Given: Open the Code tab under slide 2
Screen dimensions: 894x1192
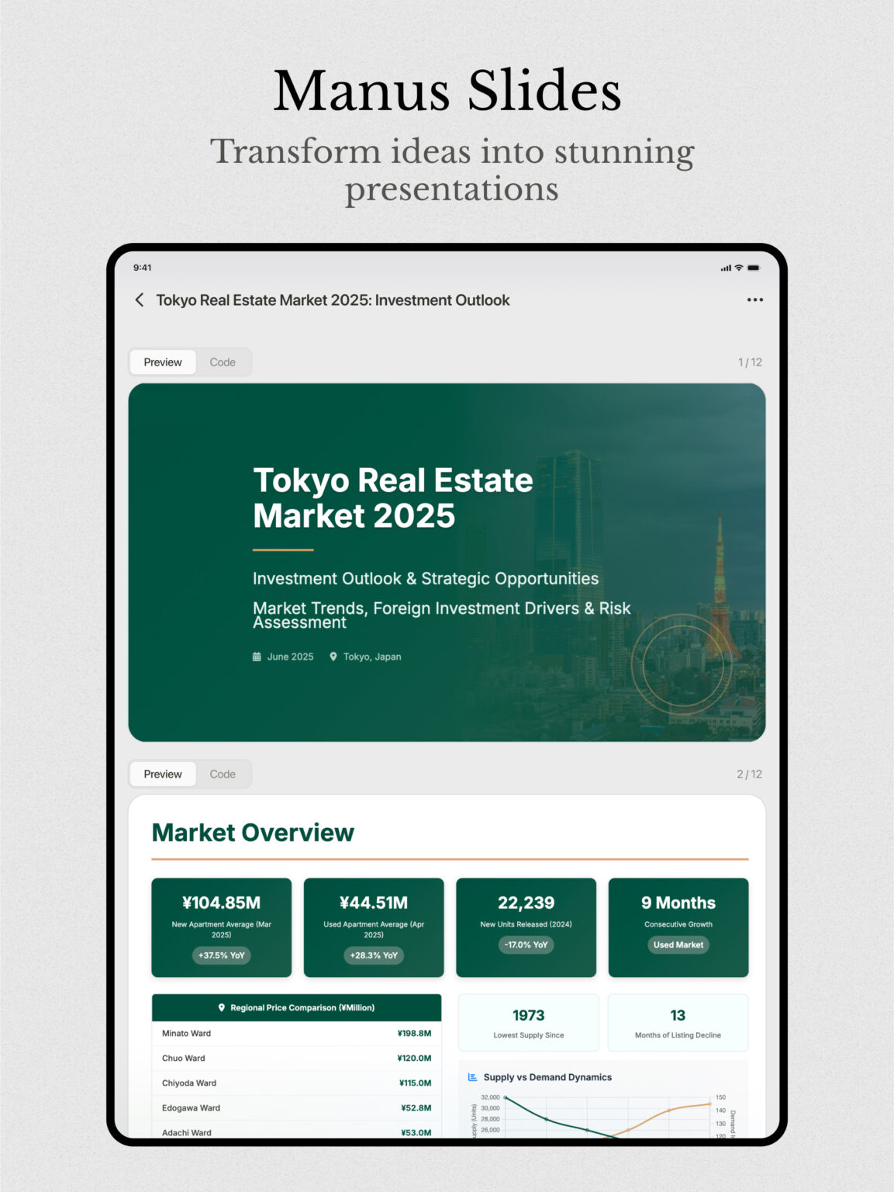Looking at the screenshot, I should tap(223, 774).
